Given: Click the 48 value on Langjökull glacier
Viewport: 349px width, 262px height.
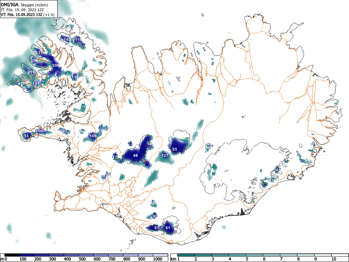Looking at the screenshot, I should pyautogui.click(x=135, y=155).
